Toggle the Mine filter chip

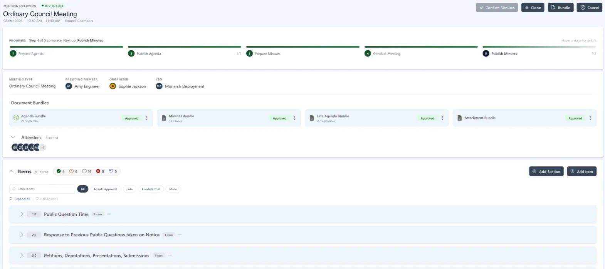173,189
